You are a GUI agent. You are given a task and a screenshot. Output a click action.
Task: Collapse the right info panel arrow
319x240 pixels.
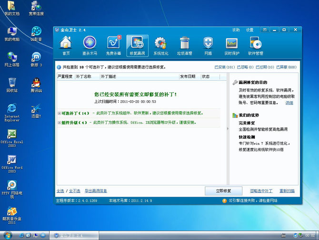pyautogui.click(x=228, y=128)
